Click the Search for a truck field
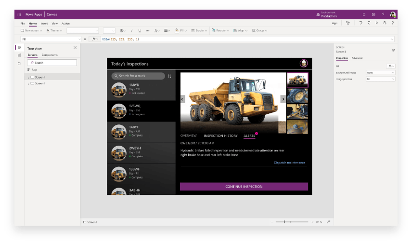This screenshot has width=412, height=245. [138, 76]
